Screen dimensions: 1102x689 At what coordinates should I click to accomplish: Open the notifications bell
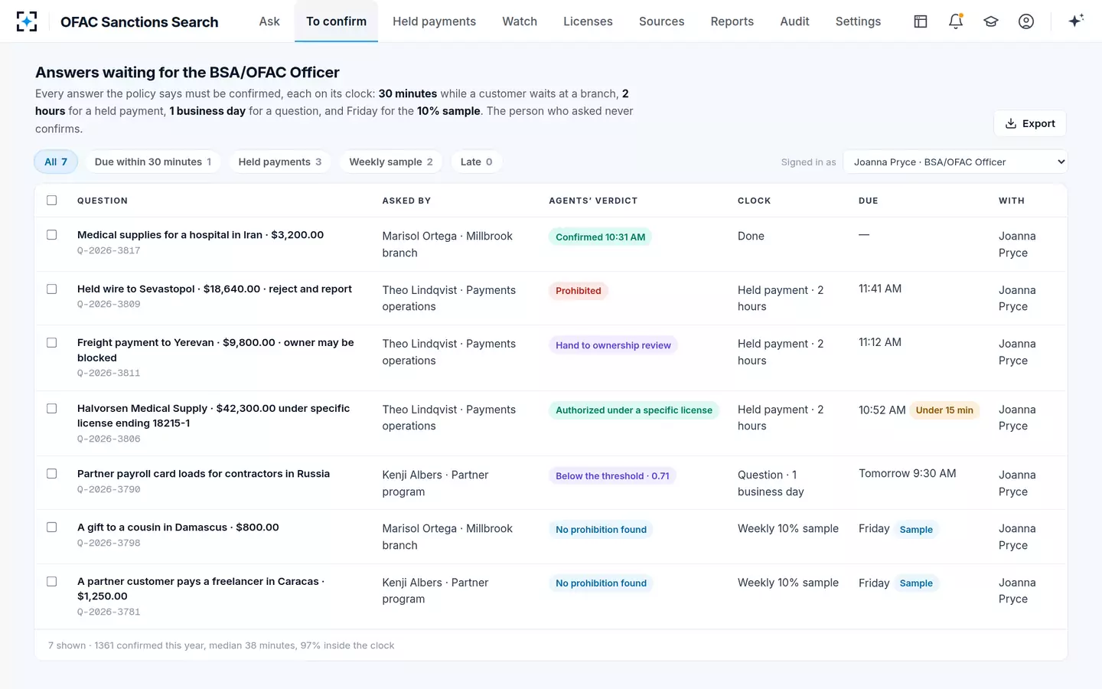956,21
